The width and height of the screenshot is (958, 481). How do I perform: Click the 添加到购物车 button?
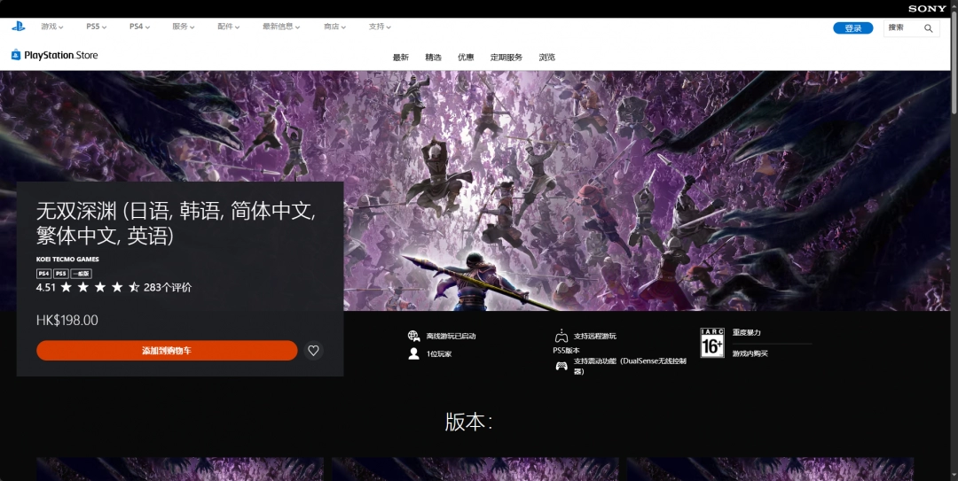[x=167, y=351]
